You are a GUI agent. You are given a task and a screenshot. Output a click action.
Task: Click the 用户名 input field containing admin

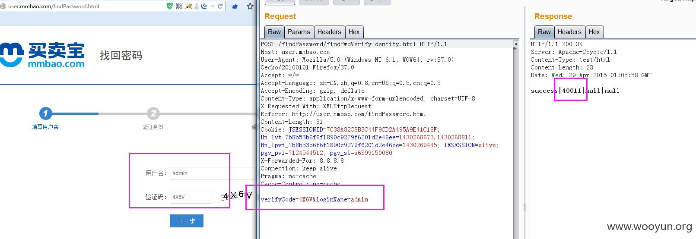coord(213,173)
